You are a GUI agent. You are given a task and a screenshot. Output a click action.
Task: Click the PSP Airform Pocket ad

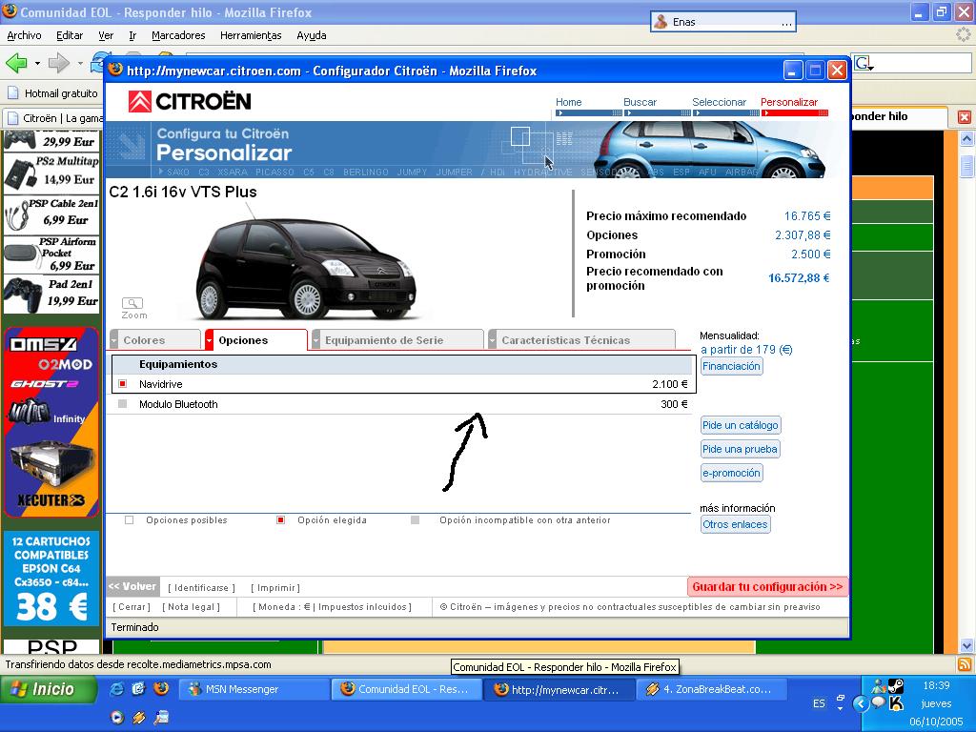pyautogui.click(x=51, y=254)
